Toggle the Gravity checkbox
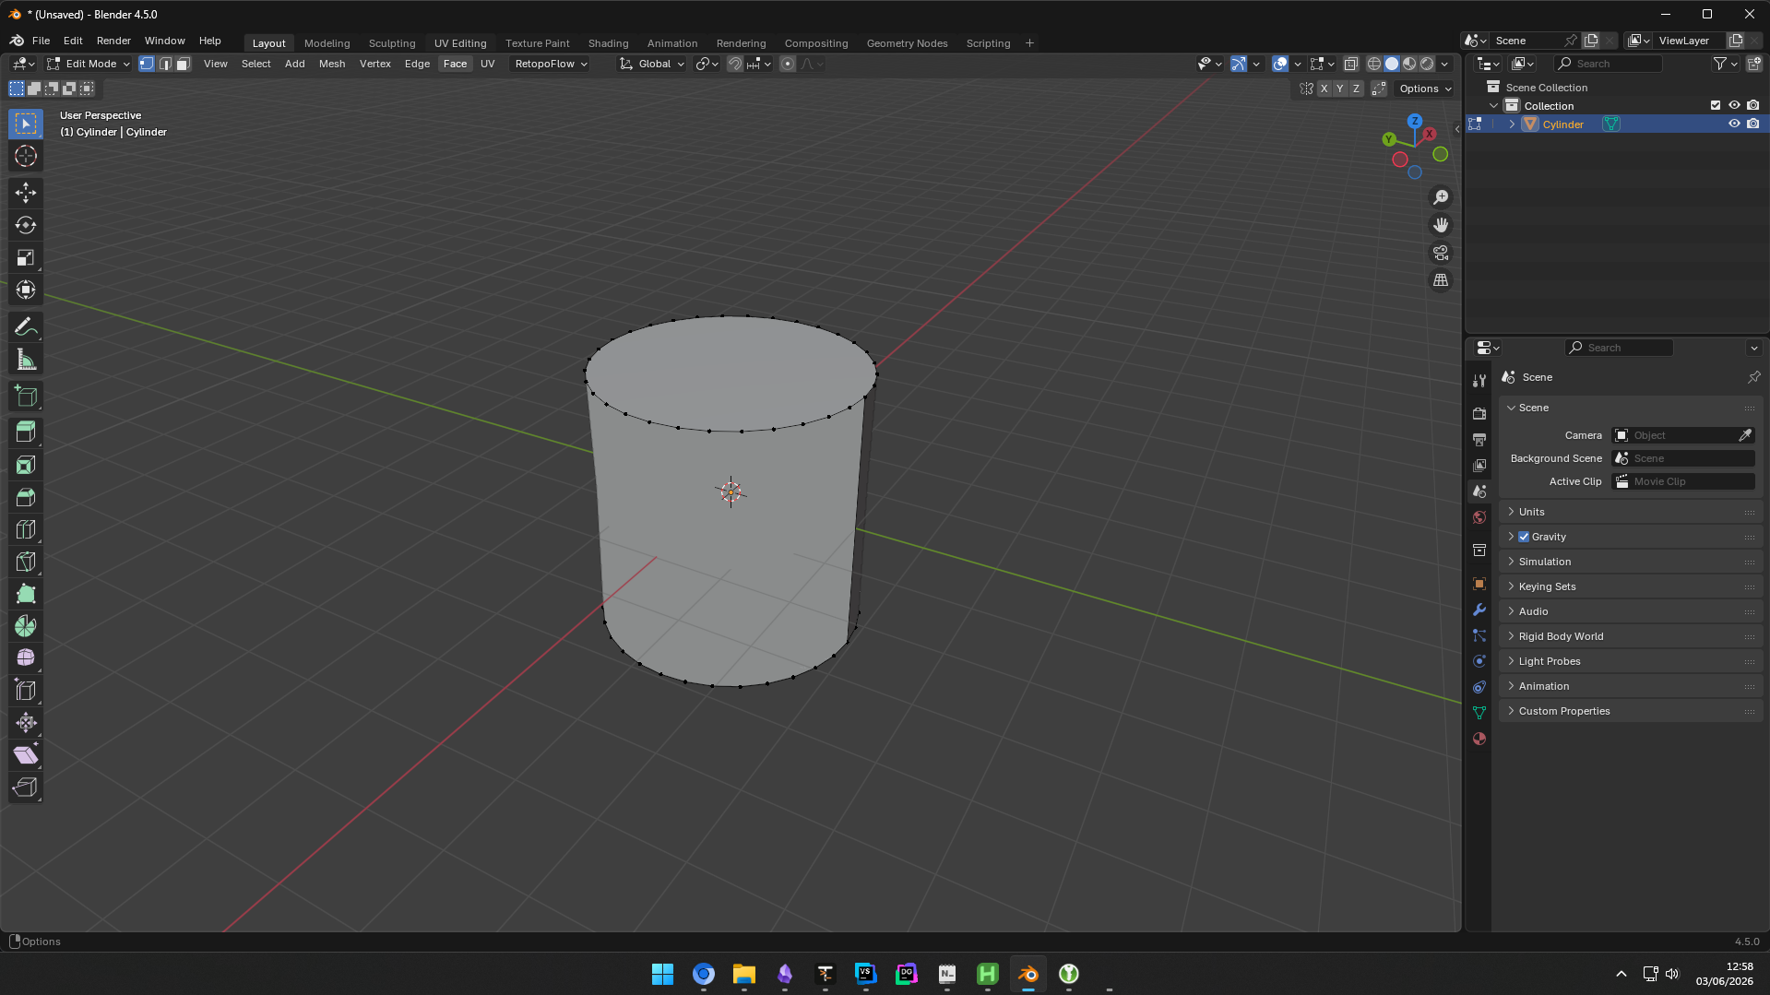Screen dimensions: 1770x995 click(x=1524, y=537)
